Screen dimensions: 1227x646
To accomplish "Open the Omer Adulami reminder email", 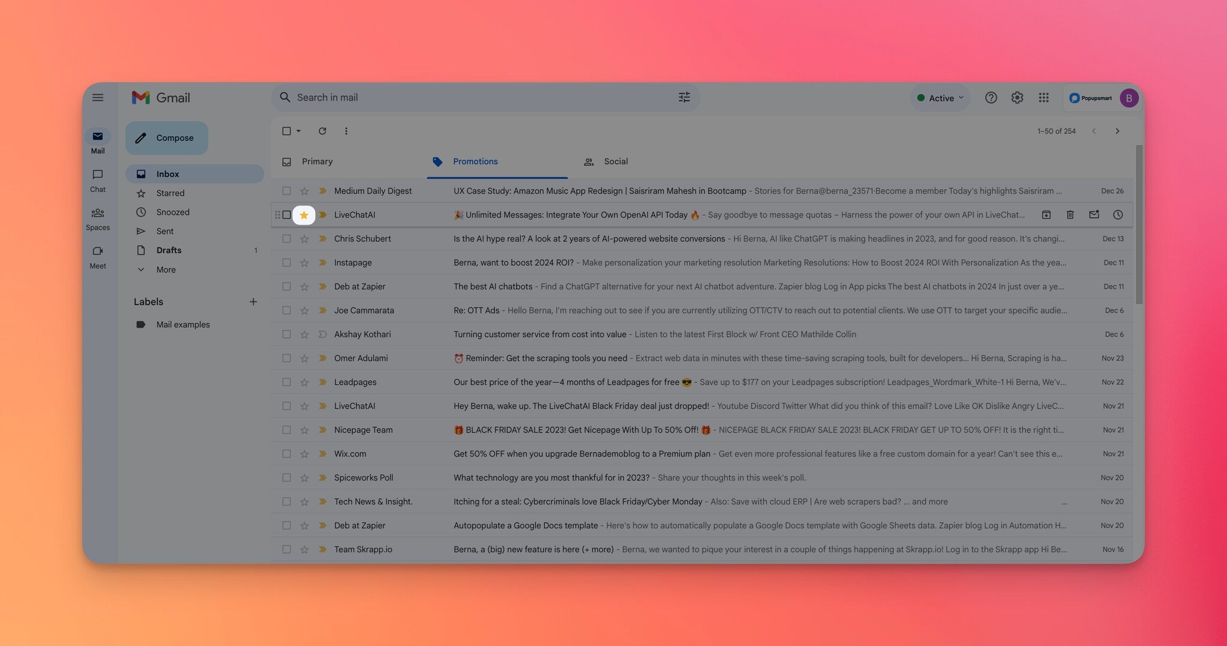I will pos(702,358).
